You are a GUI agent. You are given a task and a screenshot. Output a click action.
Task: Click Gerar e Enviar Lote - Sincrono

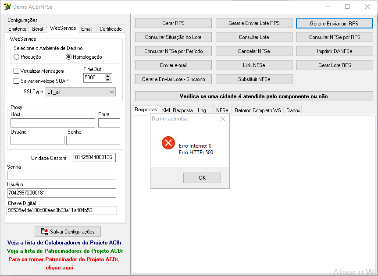pos(173,79)
